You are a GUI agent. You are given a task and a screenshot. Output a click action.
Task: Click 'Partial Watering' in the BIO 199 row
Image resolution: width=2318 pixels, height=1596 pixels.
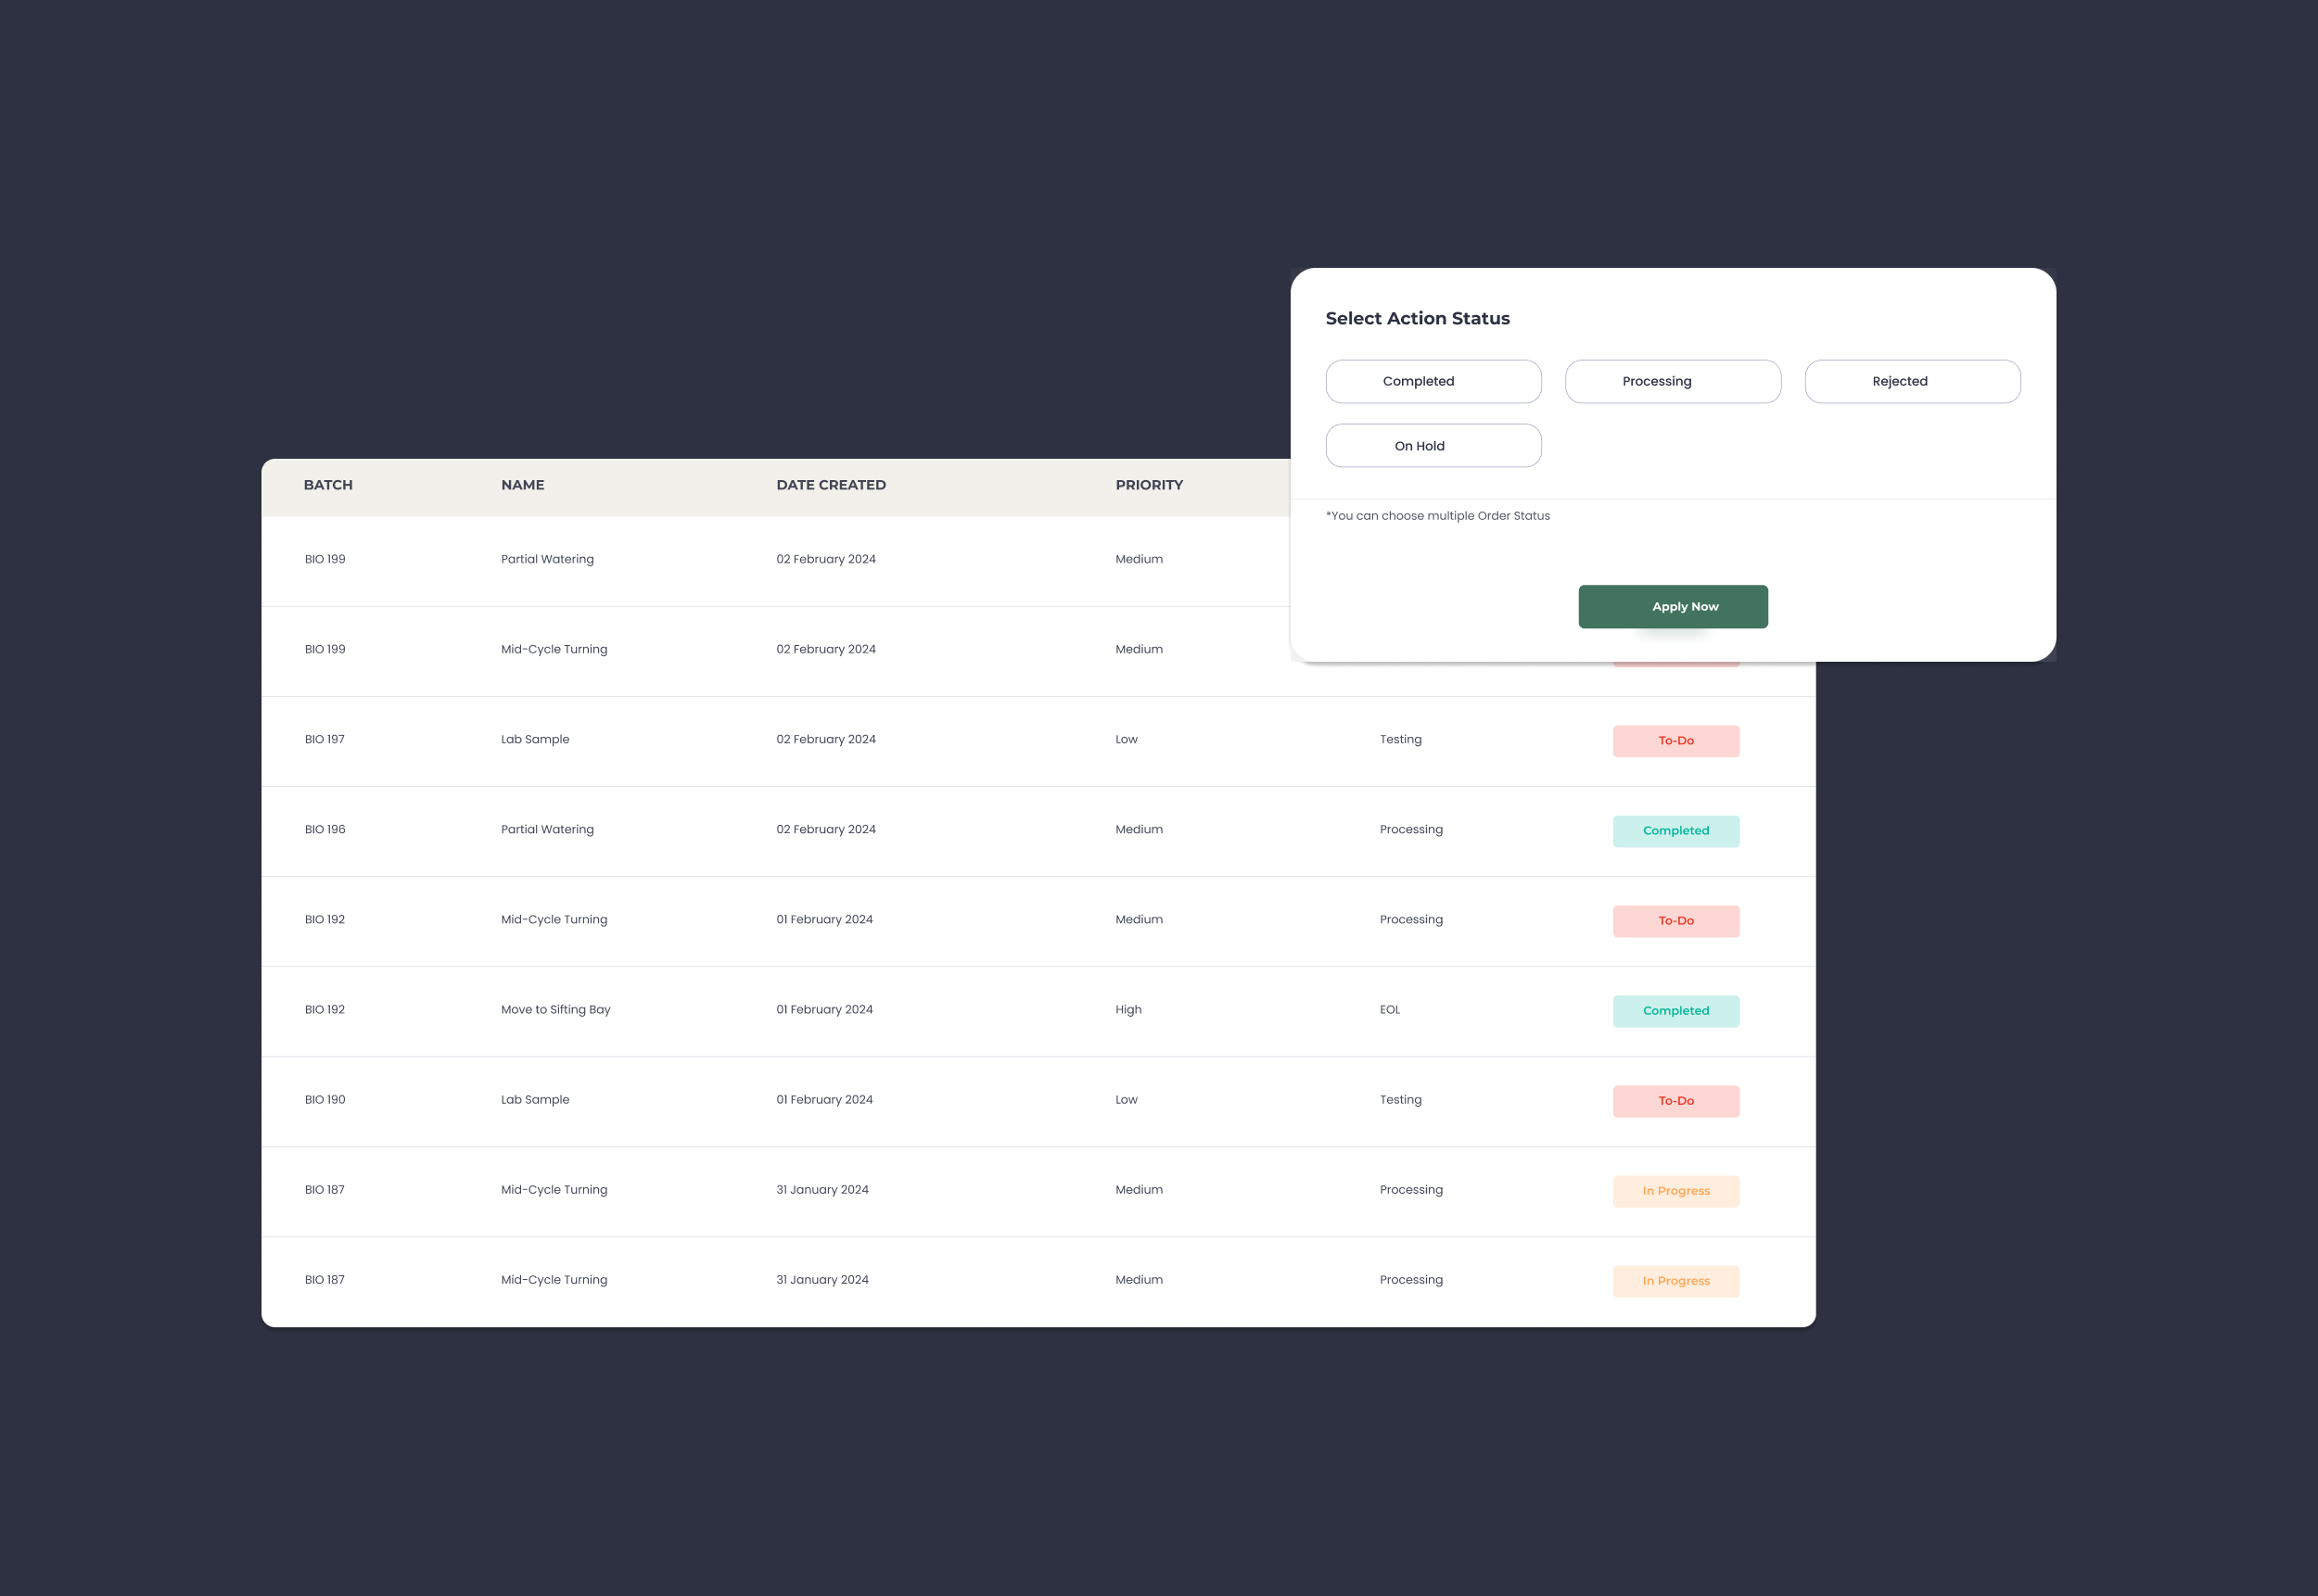(547, 559)
